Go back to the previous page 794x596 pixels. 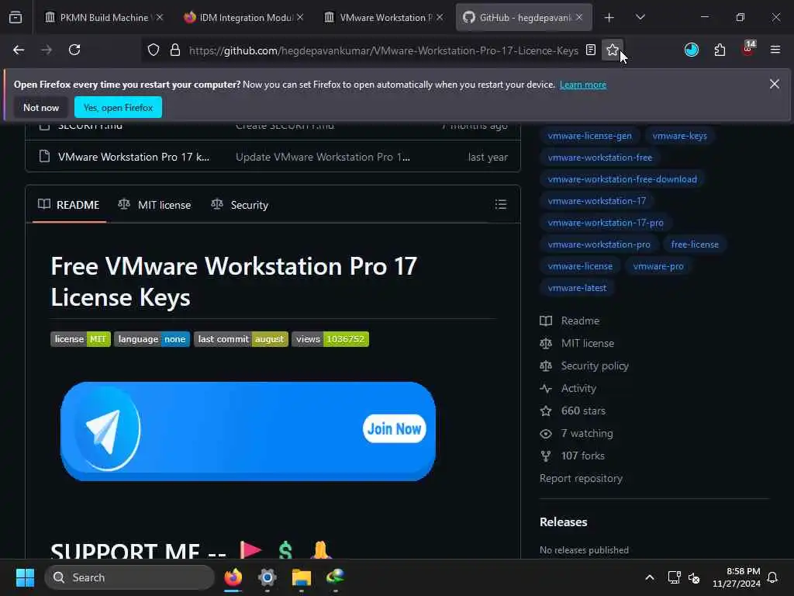pos(19,50)
